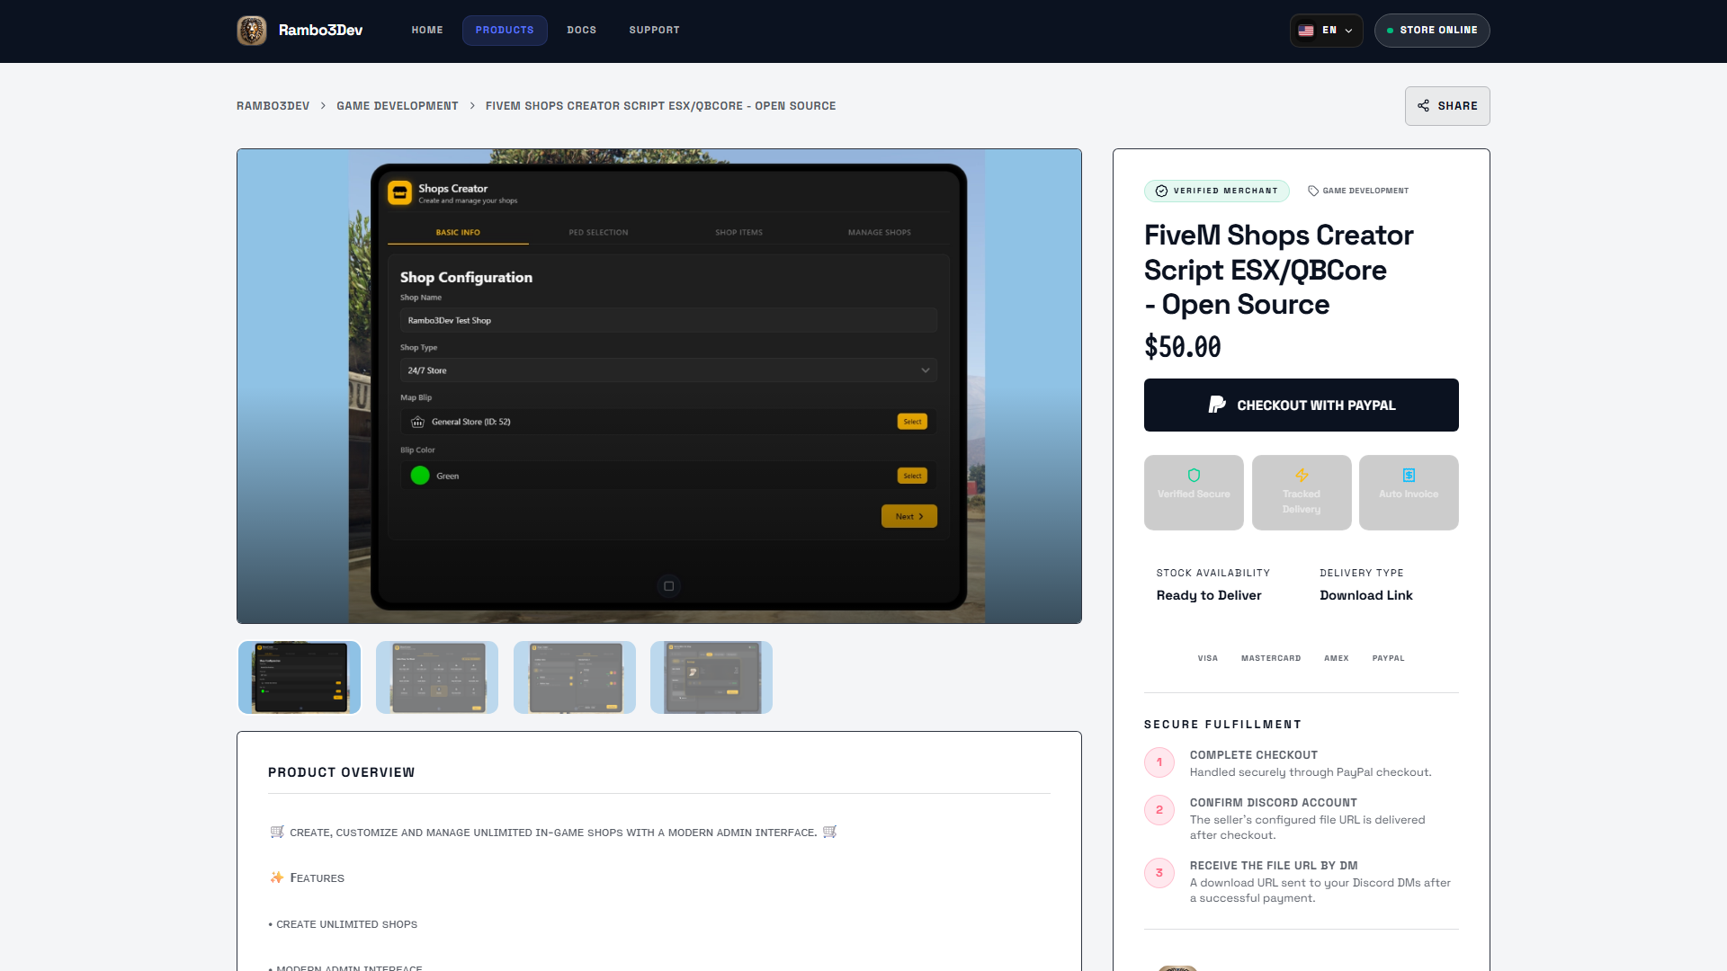Click the Tracked Delivery lightning icon

[x=1302, y=475]
